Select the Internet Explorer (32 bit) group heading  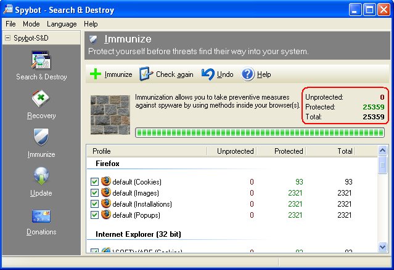pyautogui.click(x=138, y=234)
